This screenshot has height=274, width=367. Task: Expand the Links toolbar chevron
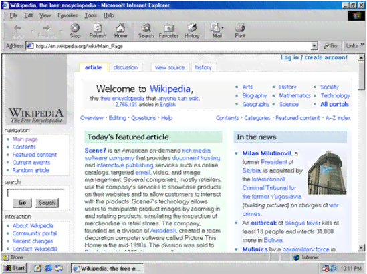point(362,45)
